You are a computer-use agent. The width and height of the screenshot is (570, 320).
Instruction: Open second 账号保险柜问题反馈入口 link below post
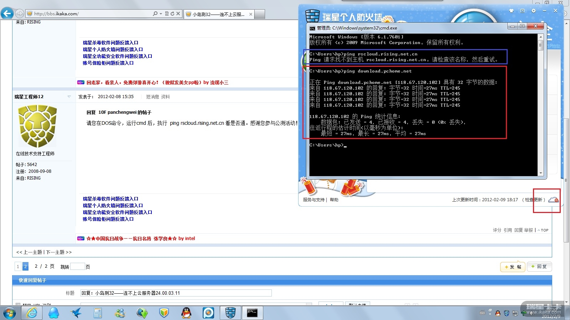click(x=108, y=219)
